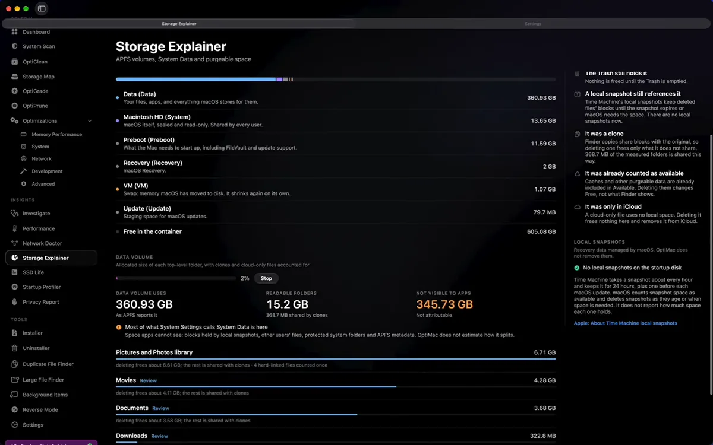
Task: Select the Uninstaller icon
Action: click(15, 348)
